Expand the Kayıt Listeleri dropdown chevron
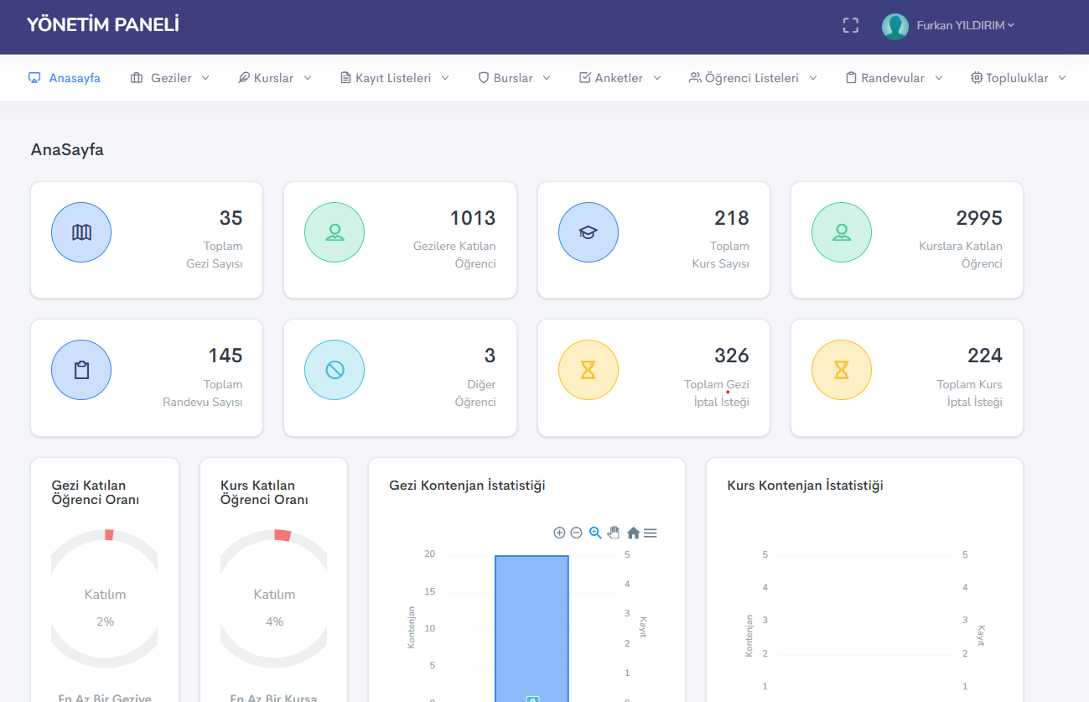 tap(445, 78)
